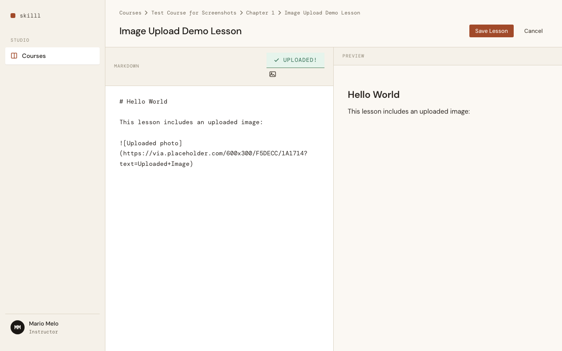Screen dimensions: 562x351
Task: Click the Mario Melo user name
Action: point(43,324)
